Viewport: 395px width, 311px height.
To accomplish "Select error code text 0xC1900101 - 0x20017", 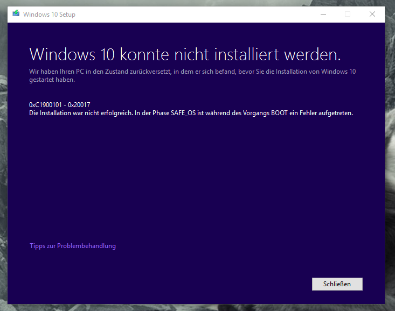I will point(59,105).
